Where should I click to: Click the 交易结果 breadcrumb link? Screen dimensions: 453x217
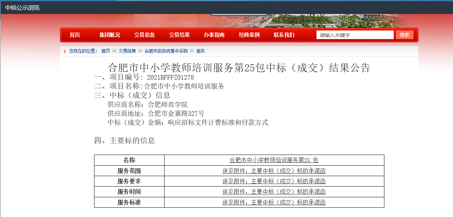click(128, 51)
